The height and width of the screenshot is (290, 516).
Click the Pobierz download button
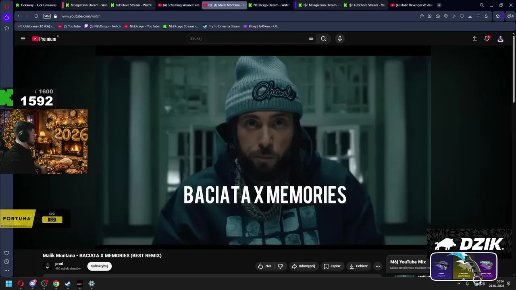[359, 266]
